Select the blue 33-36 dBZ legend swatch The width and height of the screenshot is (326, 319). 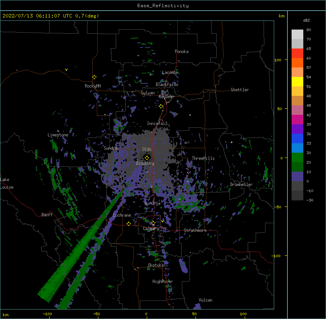[x=297, y=138]
